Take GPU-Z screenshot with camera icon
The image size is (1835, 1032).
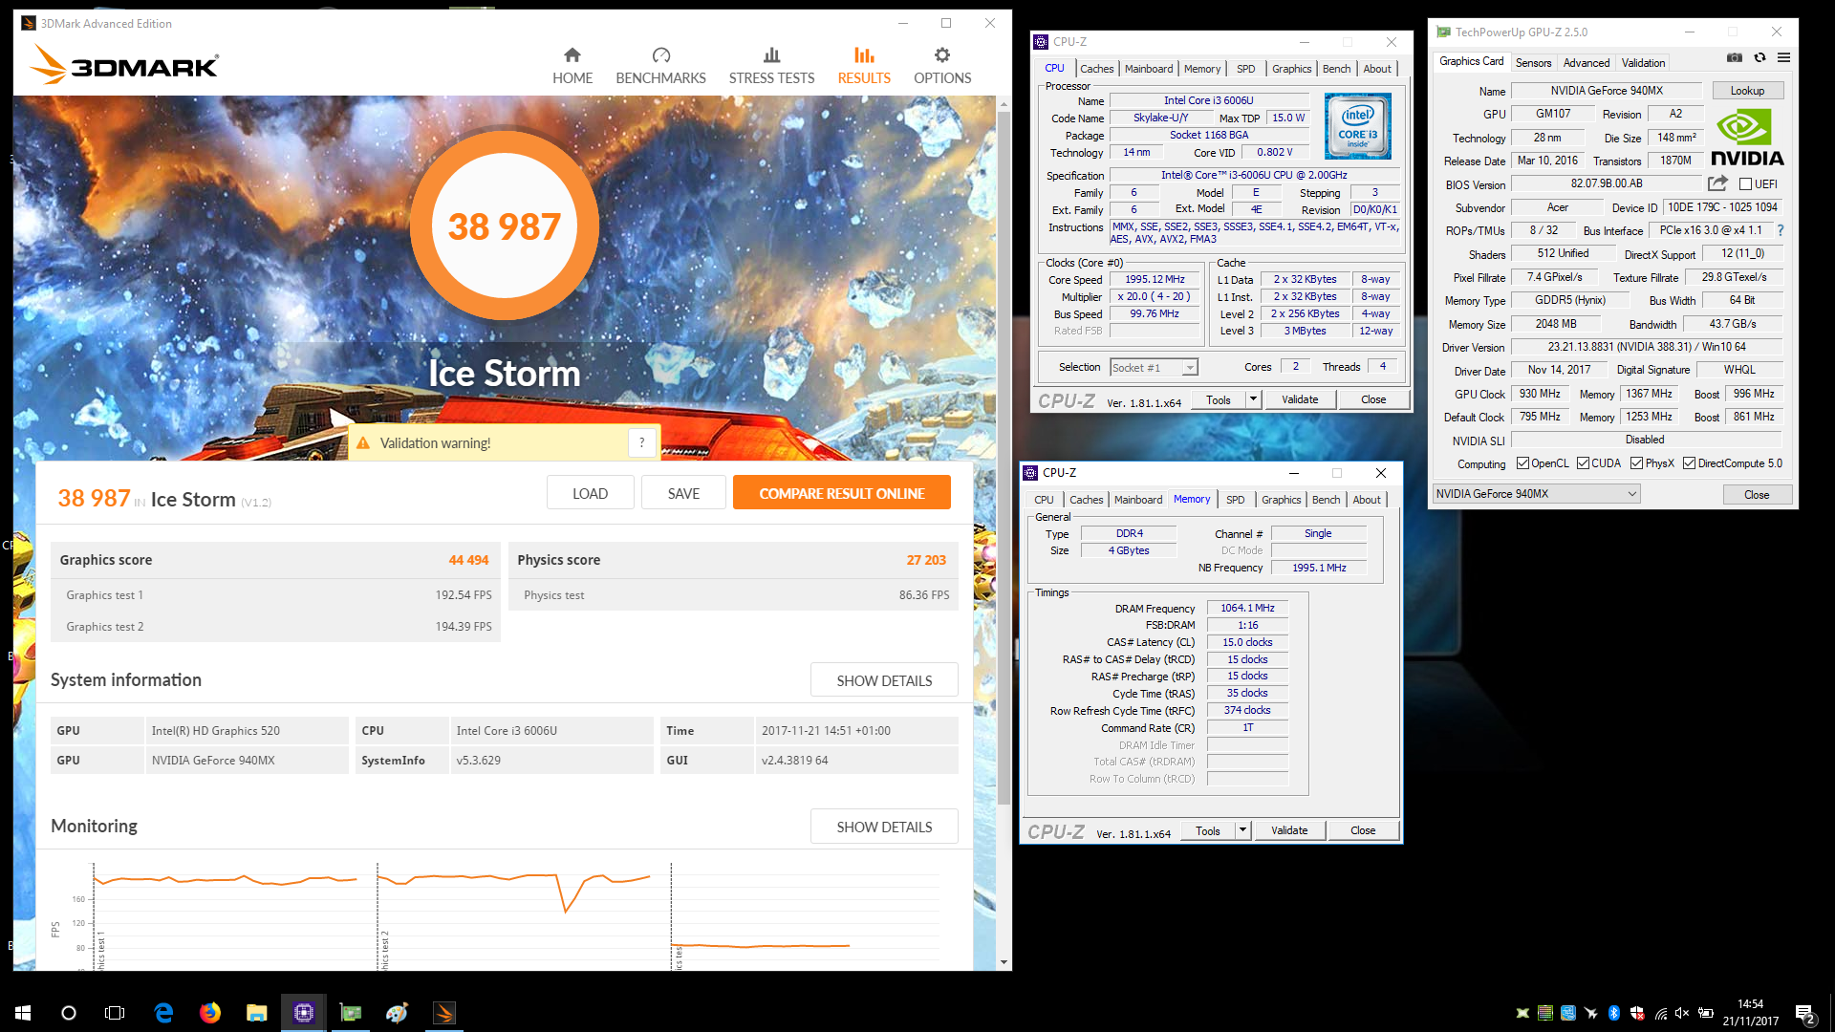click(1734, 58)
